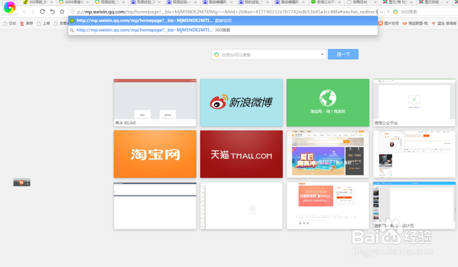Bookmark page with the star icon
The width and height of the screenshot is (458, 267).
click(x=62, y=12)
